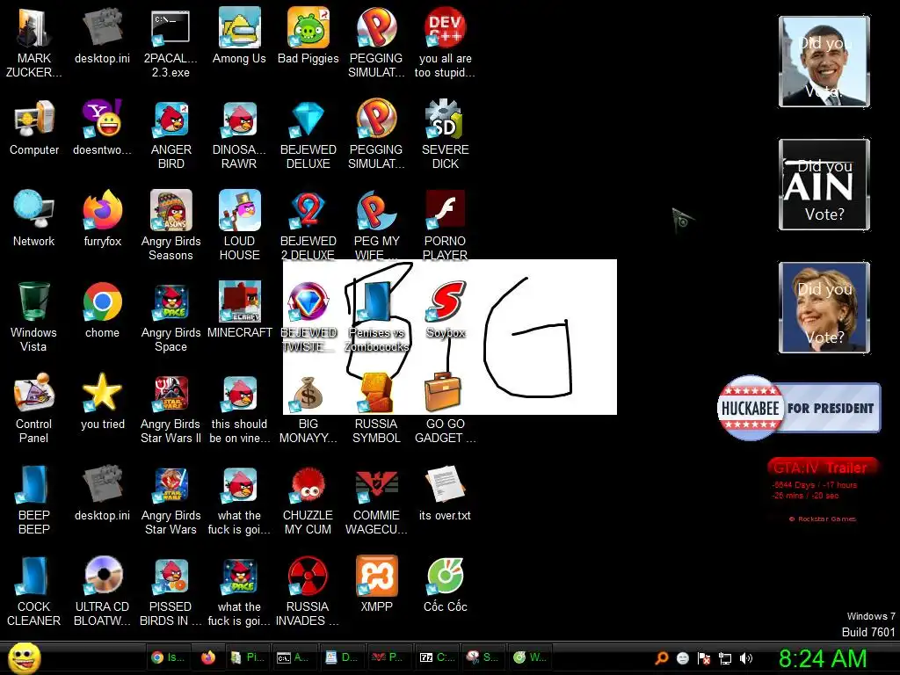Open the volume speaker tray icon
The image size is (900, 675).
click(746, 658)
